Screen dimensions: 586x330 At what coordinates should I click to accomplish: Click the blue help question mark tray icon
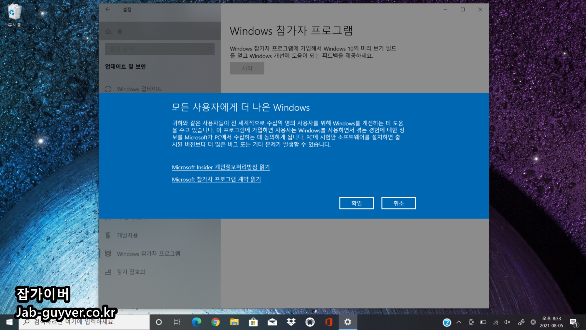[447, 323]
